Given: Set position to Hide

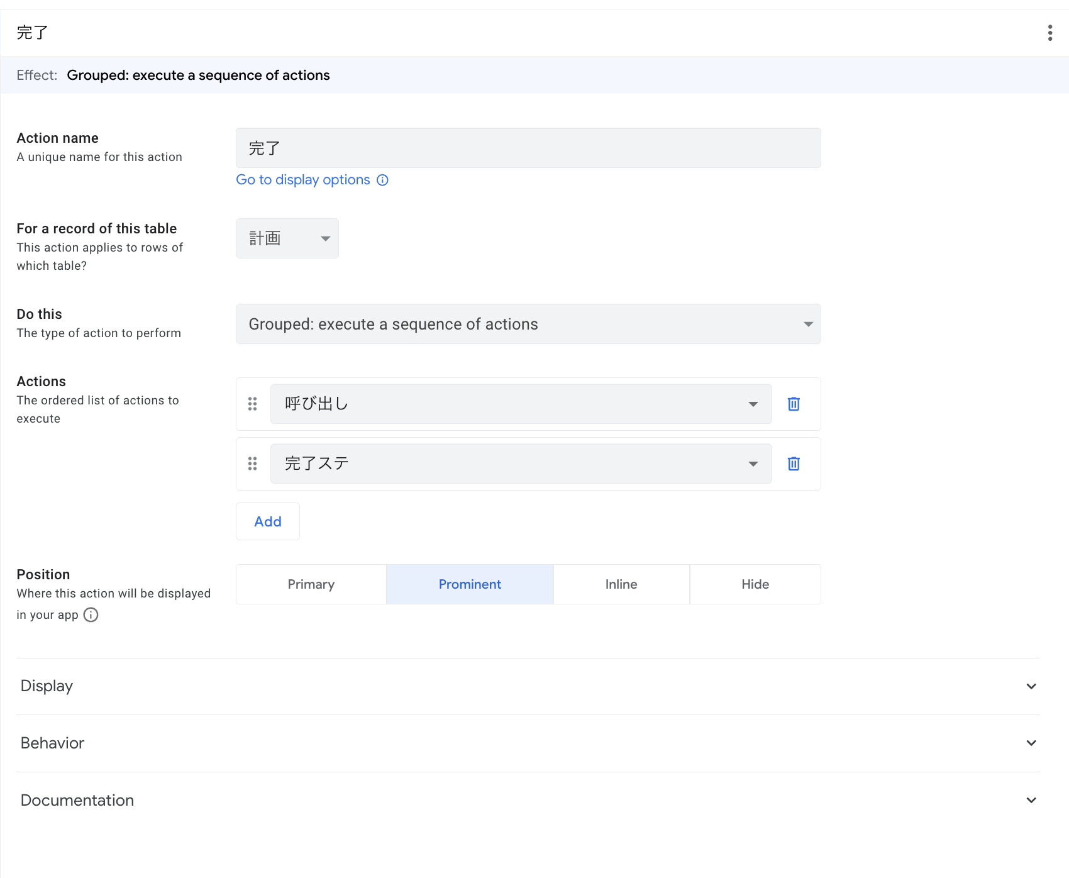Looking at the screenshot, I should pos(755,584).
